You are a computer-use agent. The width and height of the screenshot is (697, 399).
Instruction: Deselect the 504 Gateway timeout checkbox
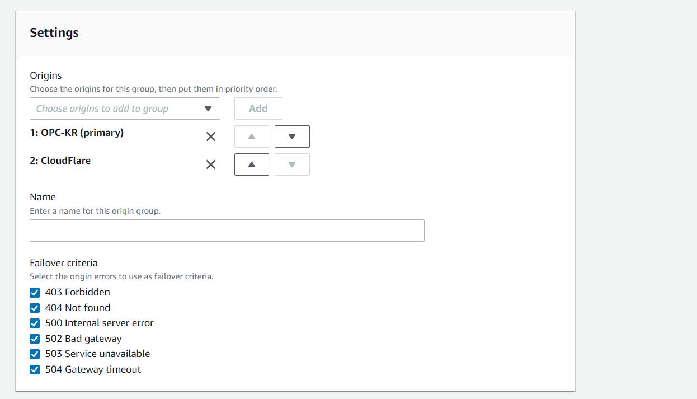[35, 369]
